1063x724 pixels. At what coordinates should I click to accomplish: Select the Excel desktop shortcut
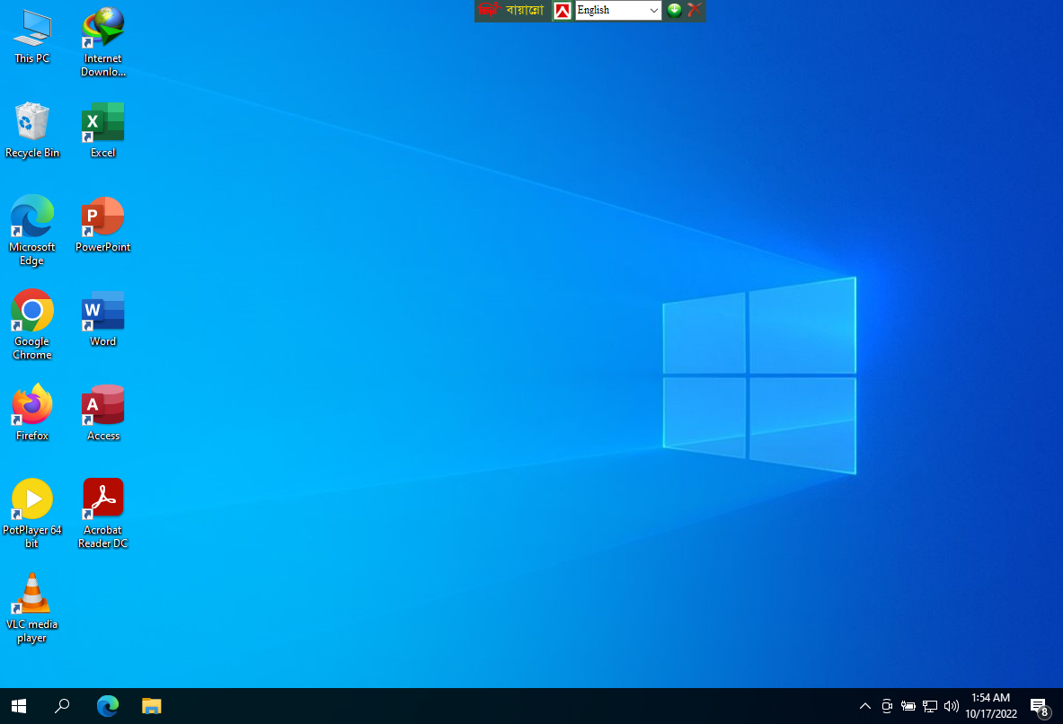tap(102, 123)
